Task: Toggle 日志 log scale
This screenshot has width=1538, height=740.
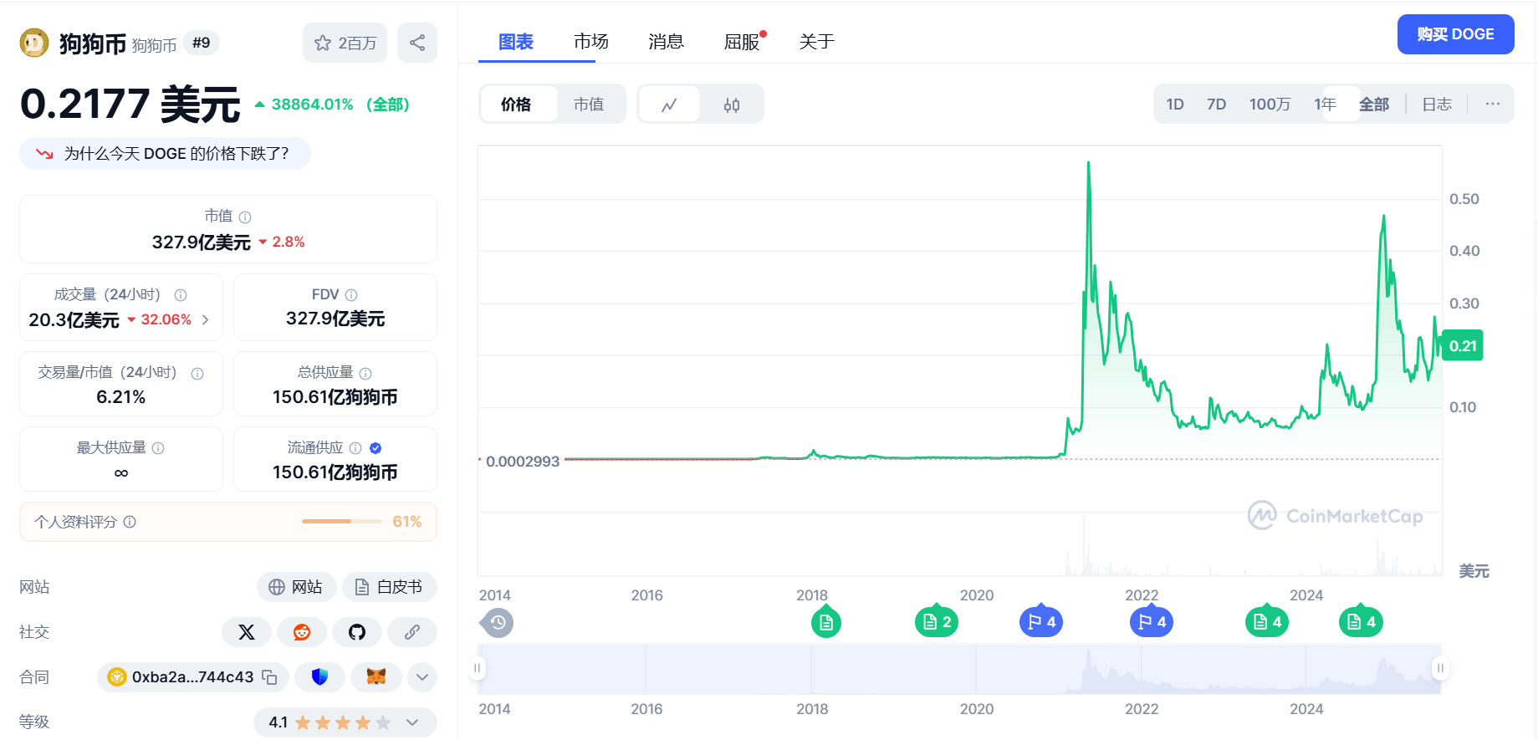Action: (1437, 105)
